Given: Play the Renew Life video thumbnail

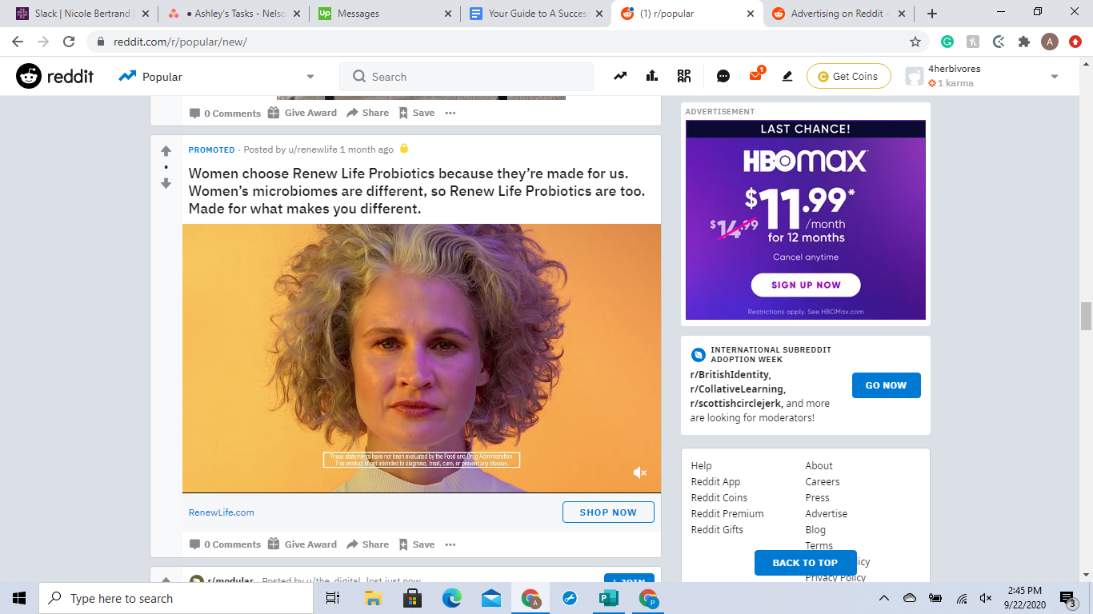Looking at the screenshot, I should 422,358.
